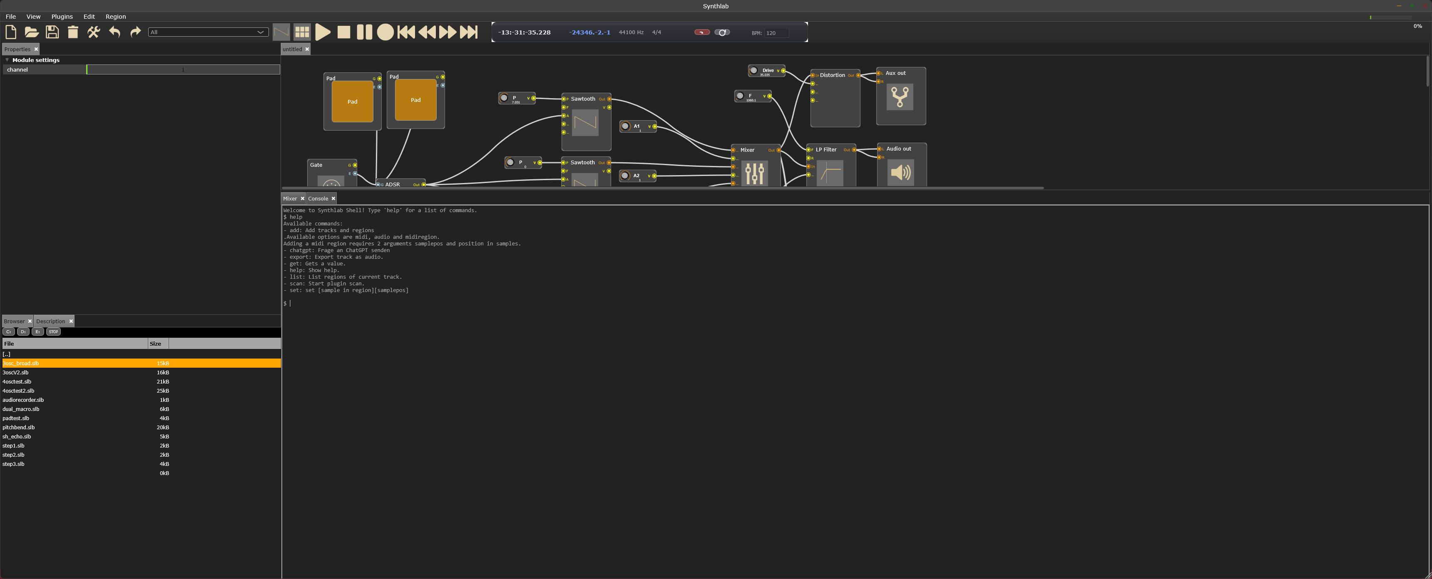Pause playback with the Pause button

[364, 32]
